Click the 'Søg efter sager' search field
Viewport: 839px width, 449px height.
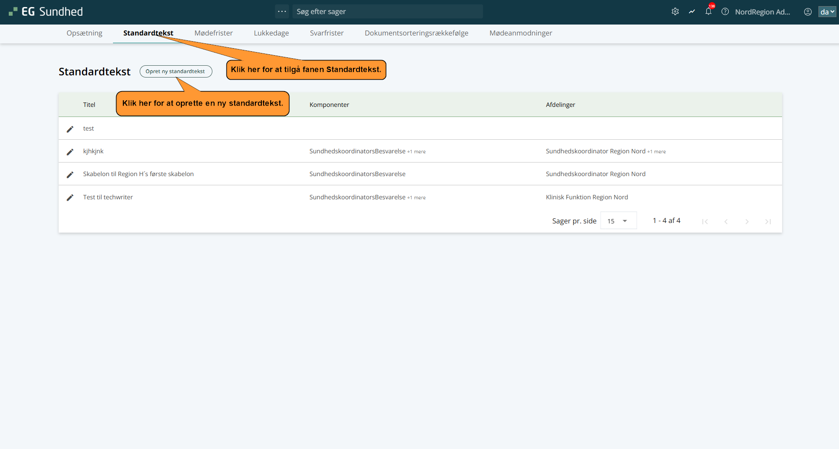pyautogui.click(x=387, y=12)
